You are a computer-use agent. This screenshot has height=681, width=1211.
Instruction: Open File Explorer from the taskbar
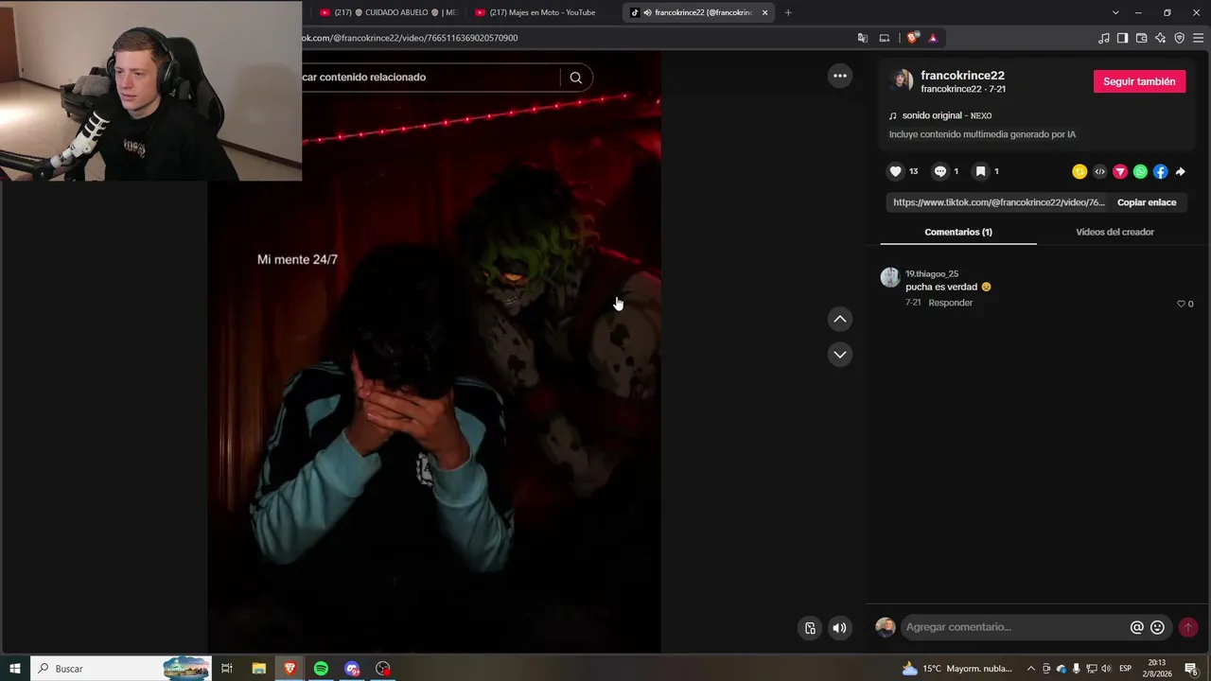pyautogui.click(x=258, y=669)
